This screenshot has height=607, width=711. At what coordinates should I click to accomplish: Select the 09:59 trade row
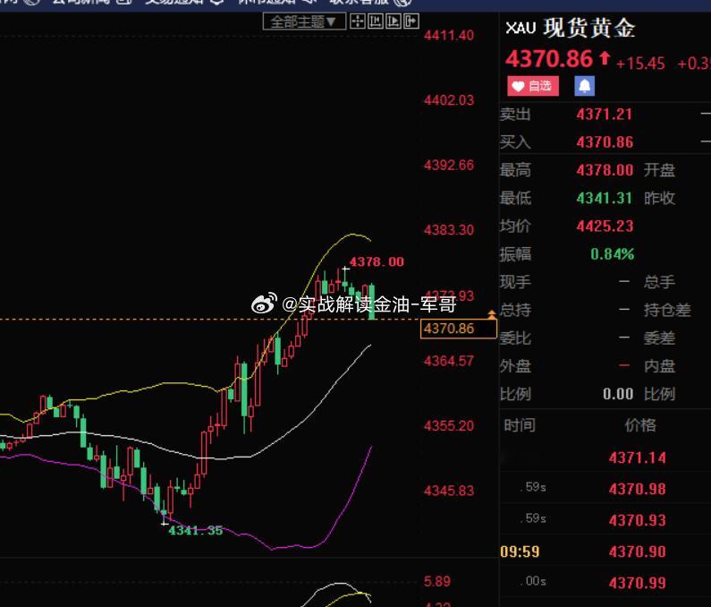[x=605, y=551]
